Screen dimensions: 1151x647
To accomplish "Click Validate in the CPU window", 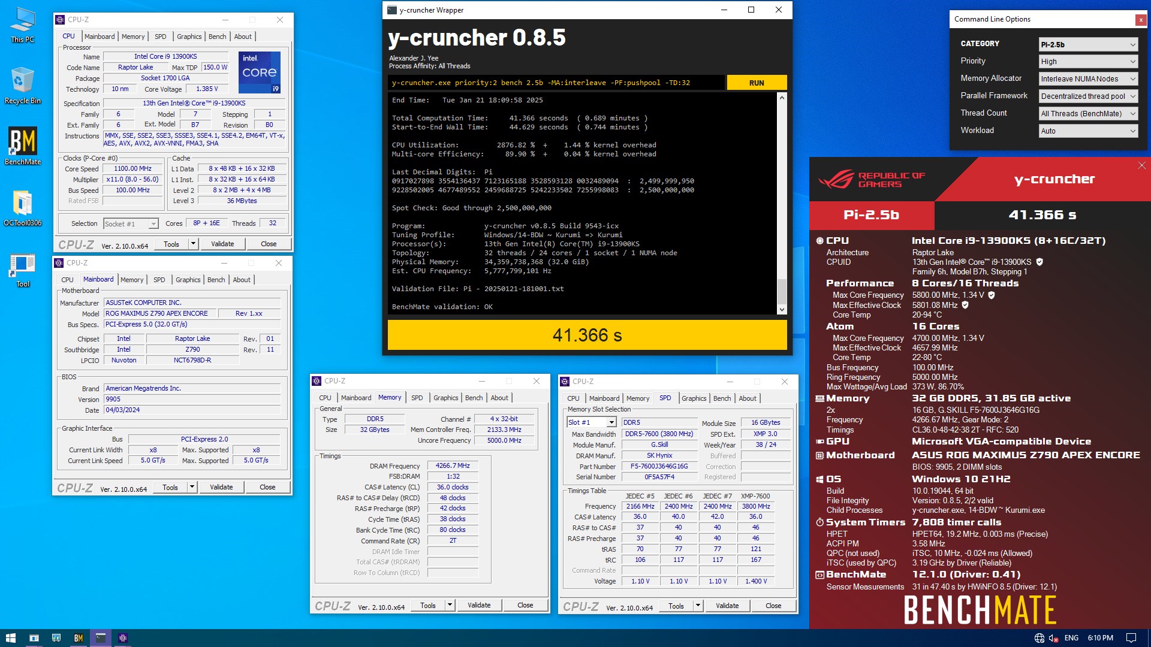I will pos(222,244).
